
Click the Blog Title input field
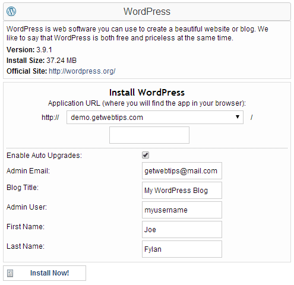click(x=182, y=191)
